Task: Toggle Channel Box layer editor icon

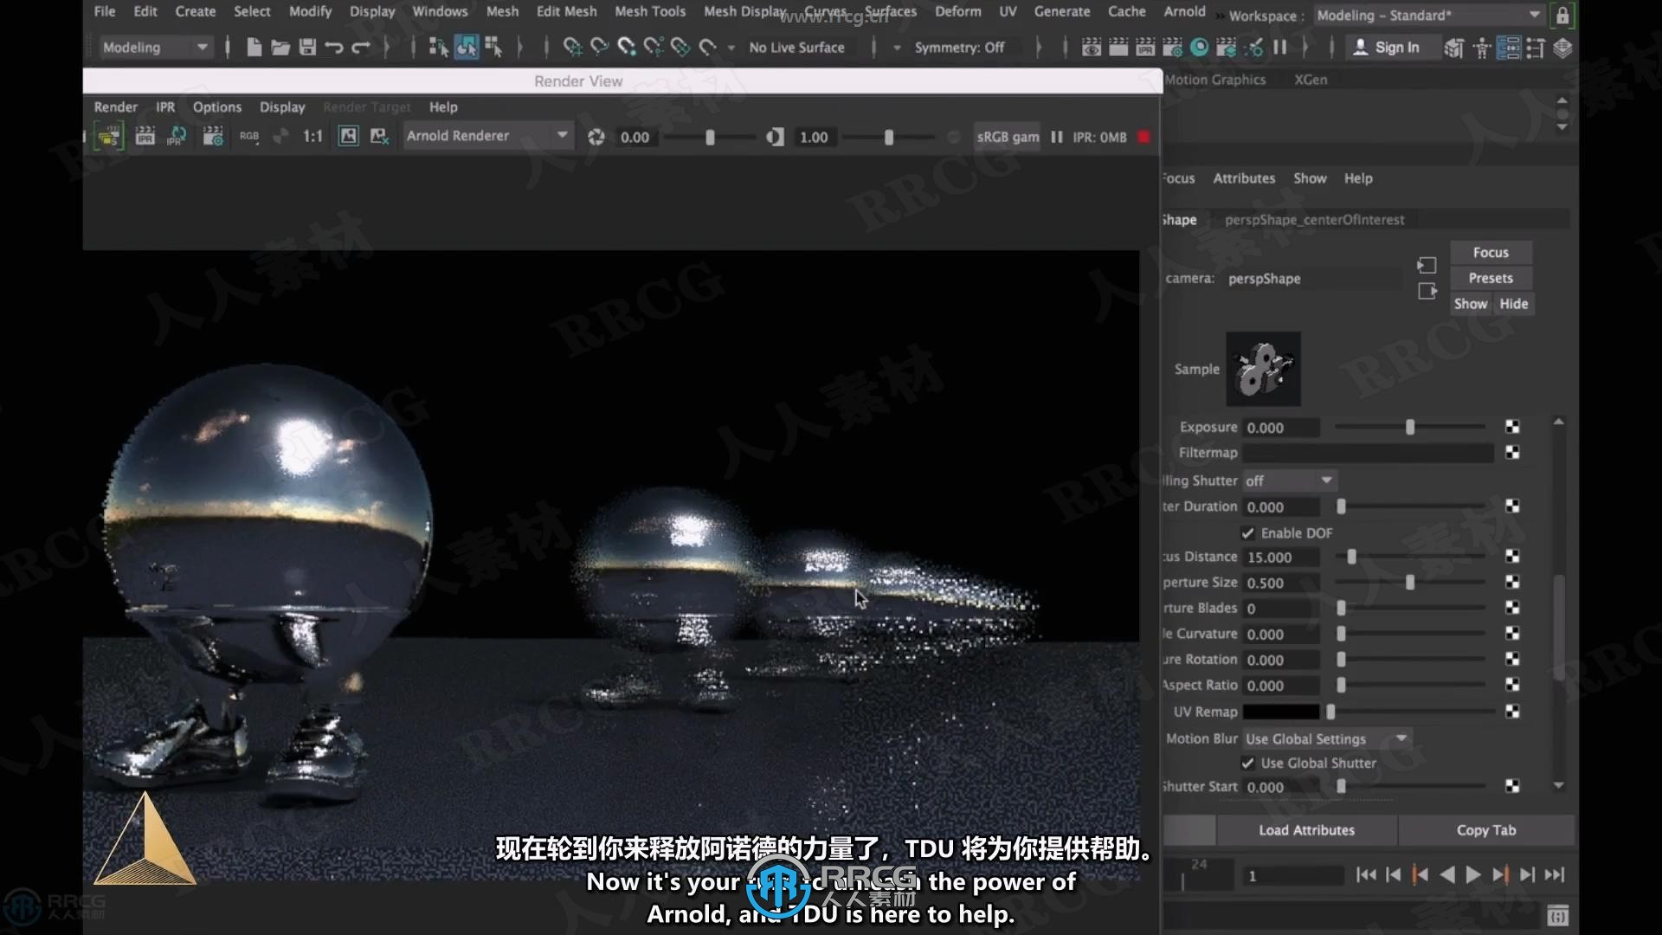Action: tap(1562, 48)
